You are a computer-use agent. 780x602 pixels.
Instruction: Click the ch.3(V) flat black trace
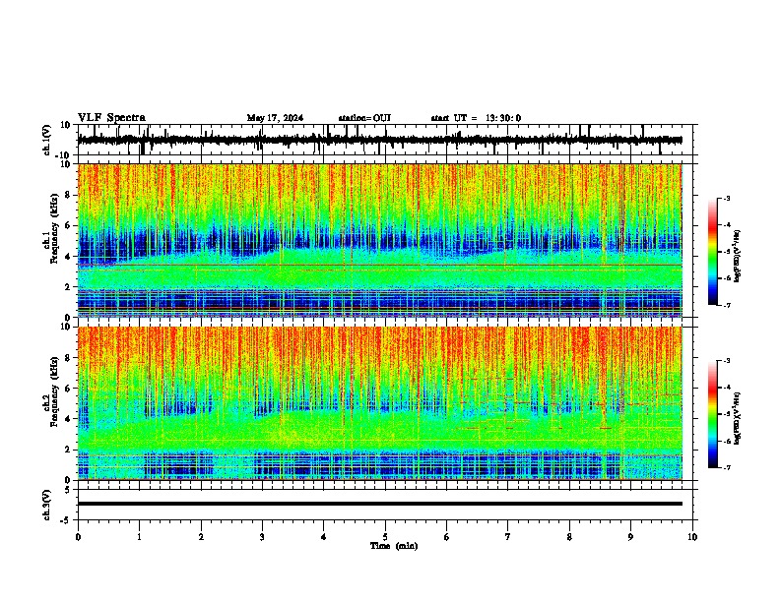point(379,504)
